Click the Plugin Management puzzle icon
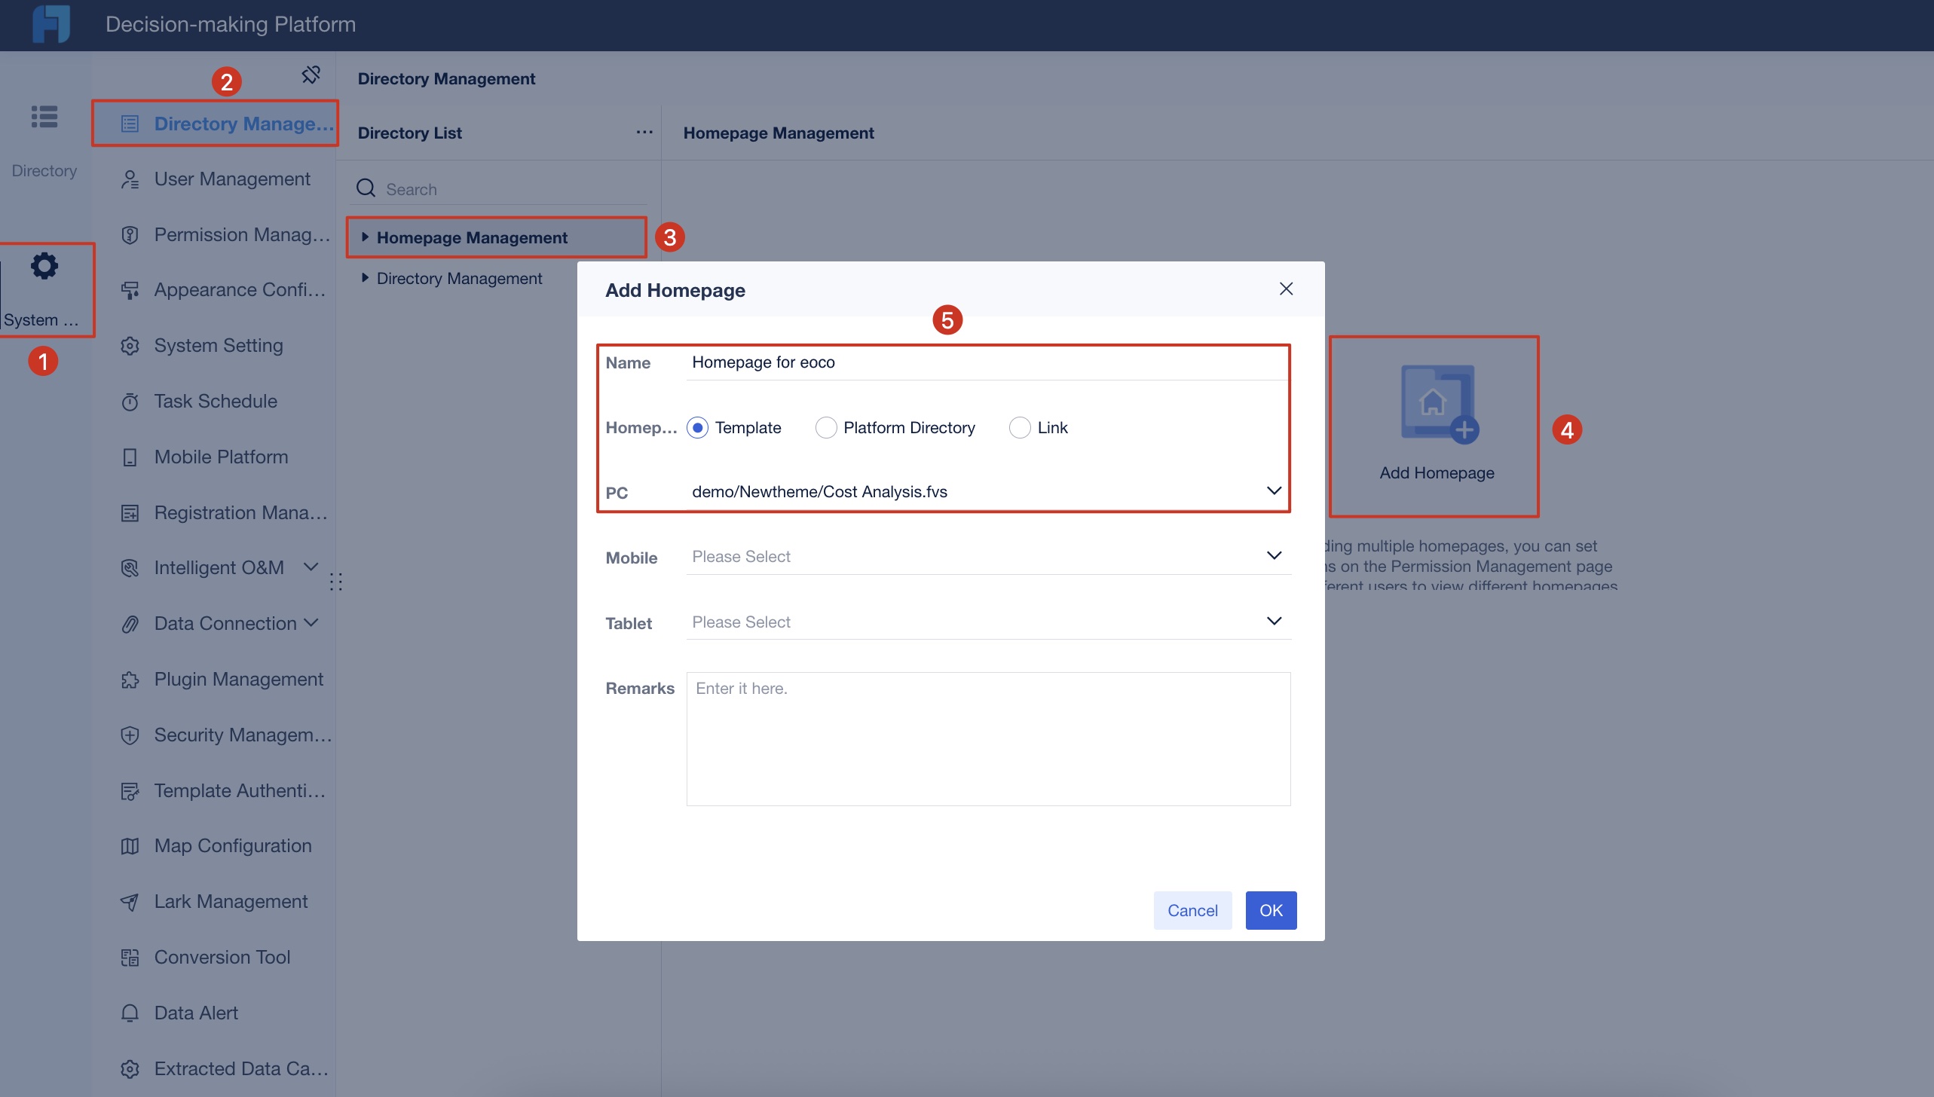Image resolution: width=1934 pixels, height=1097 pixels. (x=130, y=680)
